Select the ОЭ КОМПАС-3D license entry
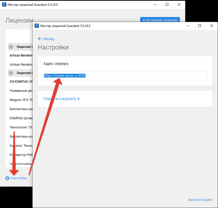 (x=21, y=81)
